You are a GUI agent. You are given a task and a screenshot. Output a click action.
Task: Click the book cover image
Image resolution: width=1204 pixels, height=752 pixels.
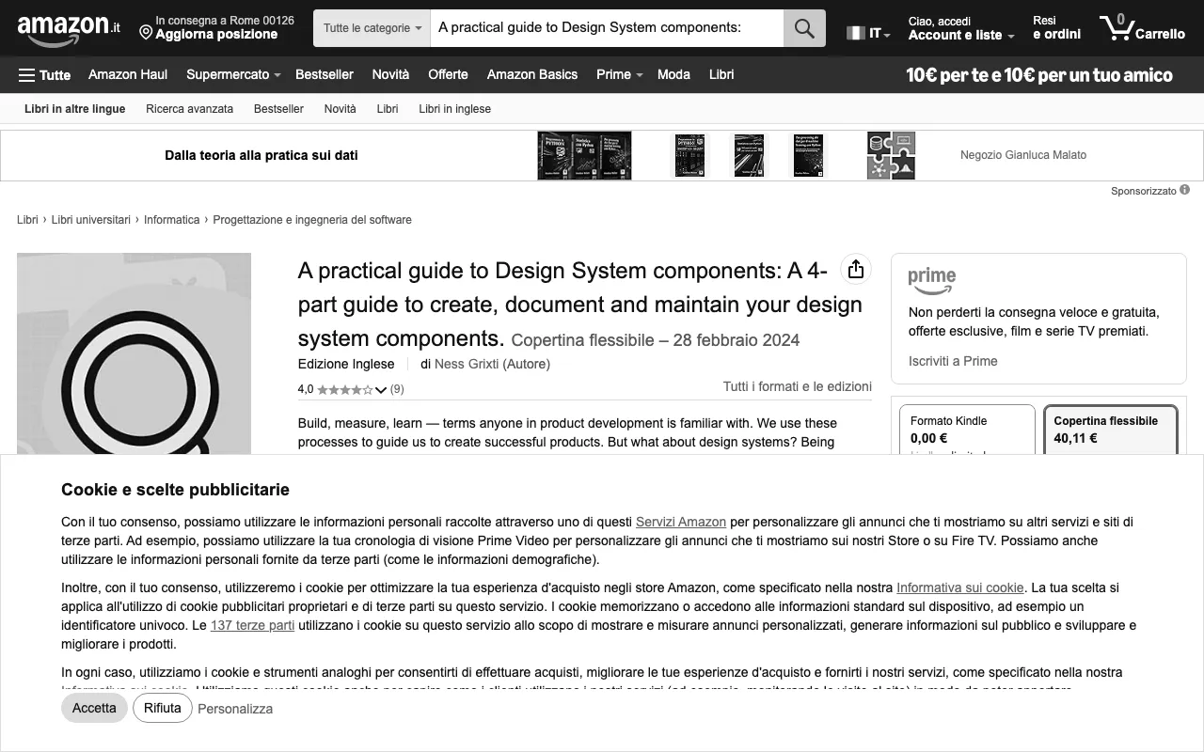pos(134,353)
